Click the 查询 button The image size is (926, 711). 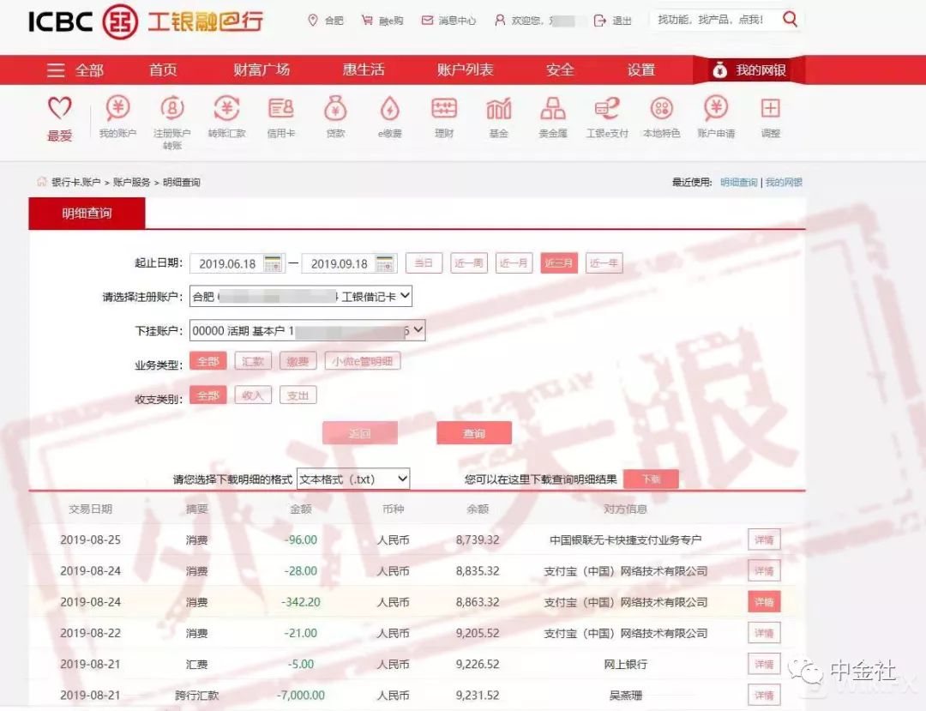point(474,433)
